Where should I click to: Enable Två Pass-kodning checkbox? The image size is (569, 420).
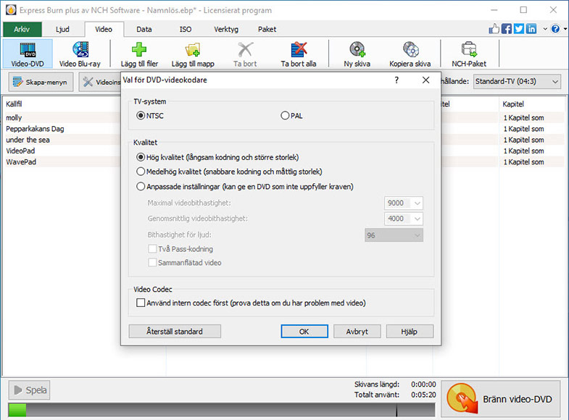click(x=152, y=249)
